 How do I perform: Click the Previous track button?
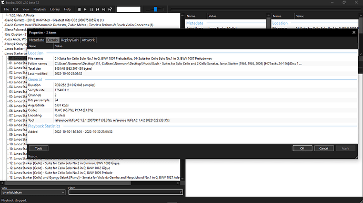(x=97, y=9)
